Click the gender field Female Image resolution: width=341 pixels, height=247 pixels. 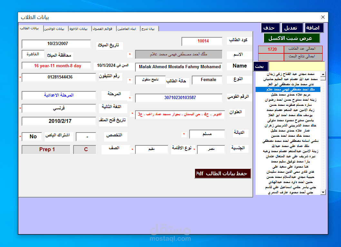pos(207,80)
